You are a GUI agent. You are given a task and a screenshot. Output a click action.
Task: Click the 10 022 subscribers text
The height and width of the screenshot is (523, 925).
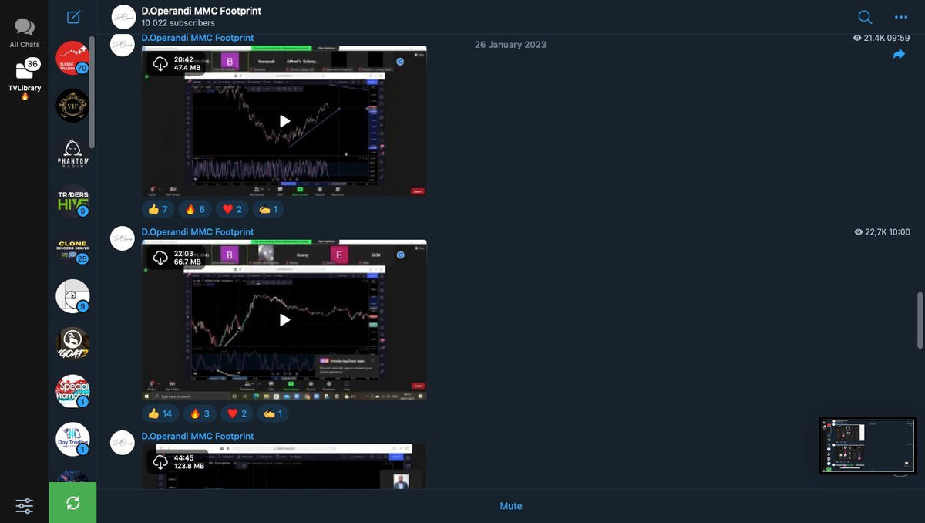coord(178,23)
